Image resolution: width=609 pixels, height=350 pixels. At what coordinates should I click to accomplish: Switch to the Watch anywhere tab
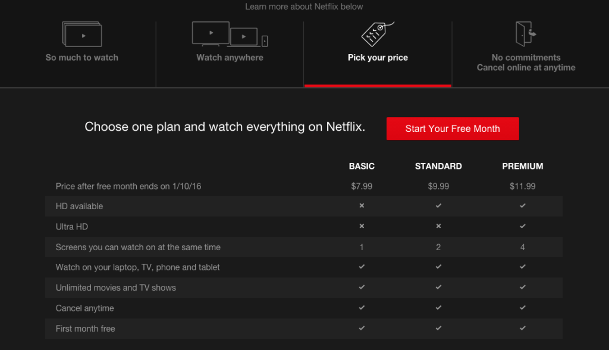click(230, 58)
